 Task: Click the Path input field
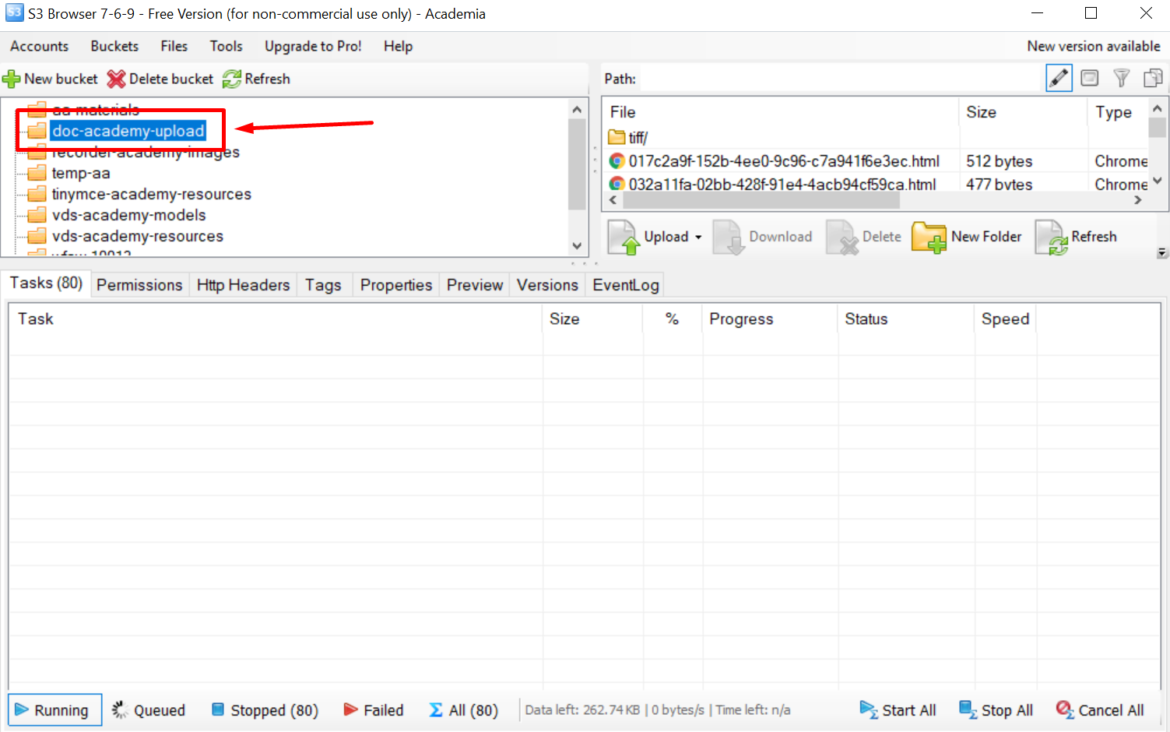point(839,79)
